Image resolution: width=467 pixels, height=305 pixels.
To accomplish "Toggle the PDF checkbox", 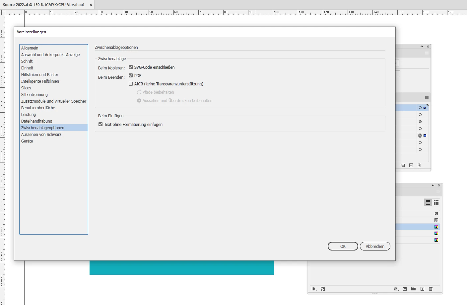I will [131, 75].
